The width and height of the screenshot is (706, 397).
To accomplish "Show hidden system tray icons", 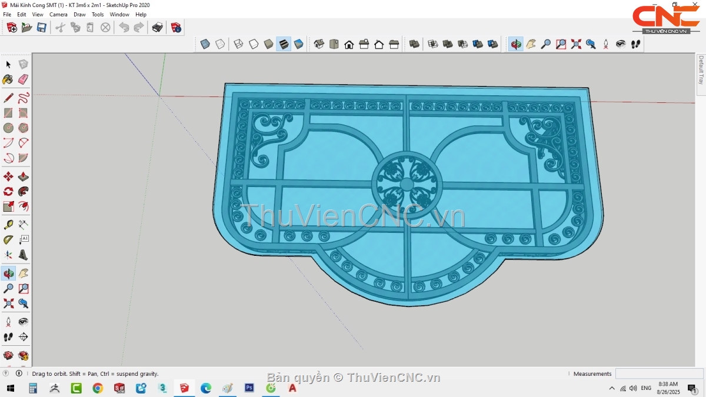I will (x=612, y=388).
